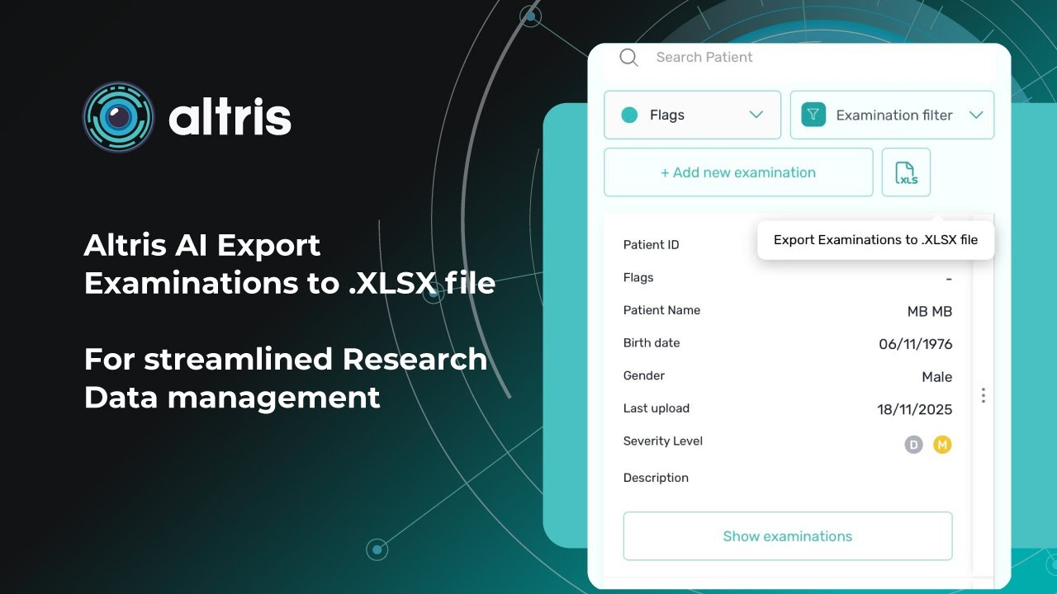
Task: Expand the Examination filter chevron
Action: 976,115
